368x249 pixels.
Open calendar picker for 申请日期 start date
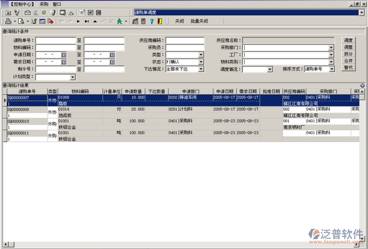coord(63,55)
